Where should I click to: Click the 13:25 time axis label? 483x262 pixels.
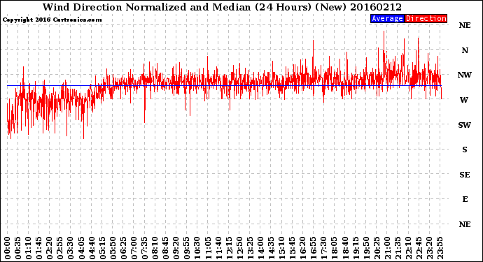tap(250, 248)
